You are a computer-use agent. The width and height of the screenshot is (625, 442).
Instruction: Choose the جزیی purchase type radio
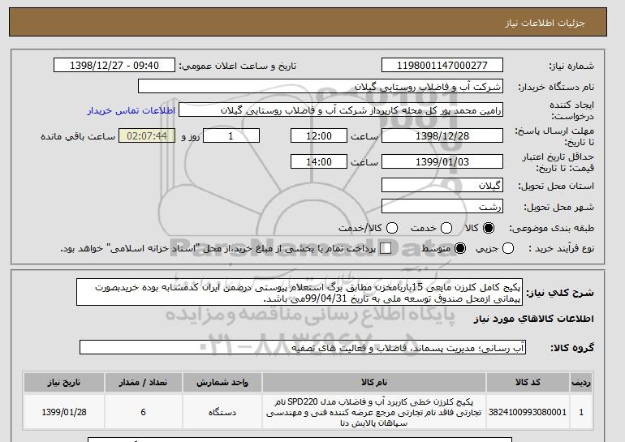pyautogui.click(x=508, y=248)
